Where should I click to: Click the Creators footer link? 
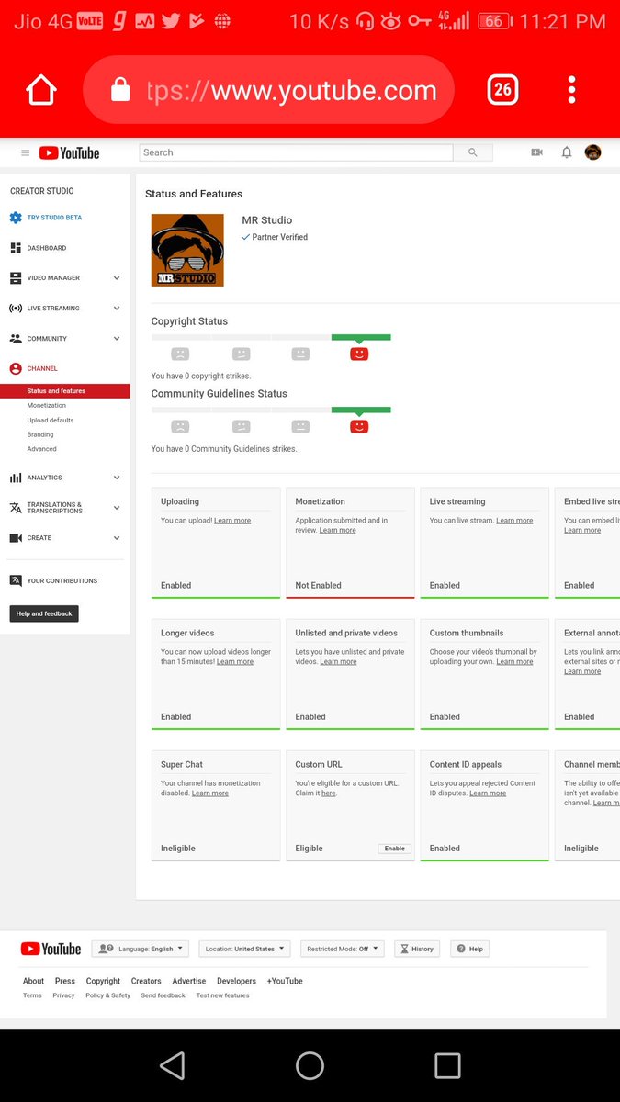146,981
